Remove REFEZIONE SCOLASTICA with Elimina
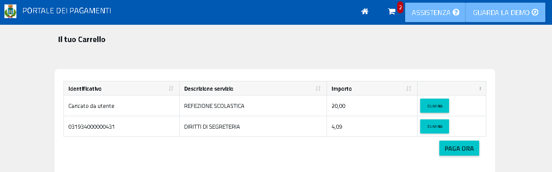Image resolution: width=552 pixels, height=172 pixels. (434, 106)
